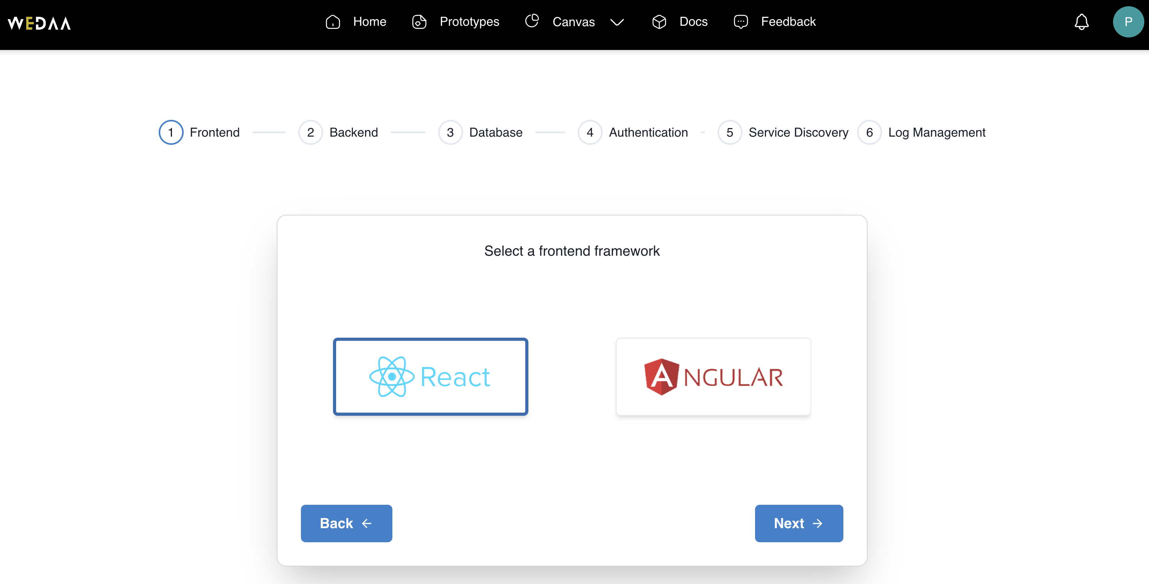Open Prototypes in the navigation bar
The height and width of the screenshot is (584, 1149).
469,22
